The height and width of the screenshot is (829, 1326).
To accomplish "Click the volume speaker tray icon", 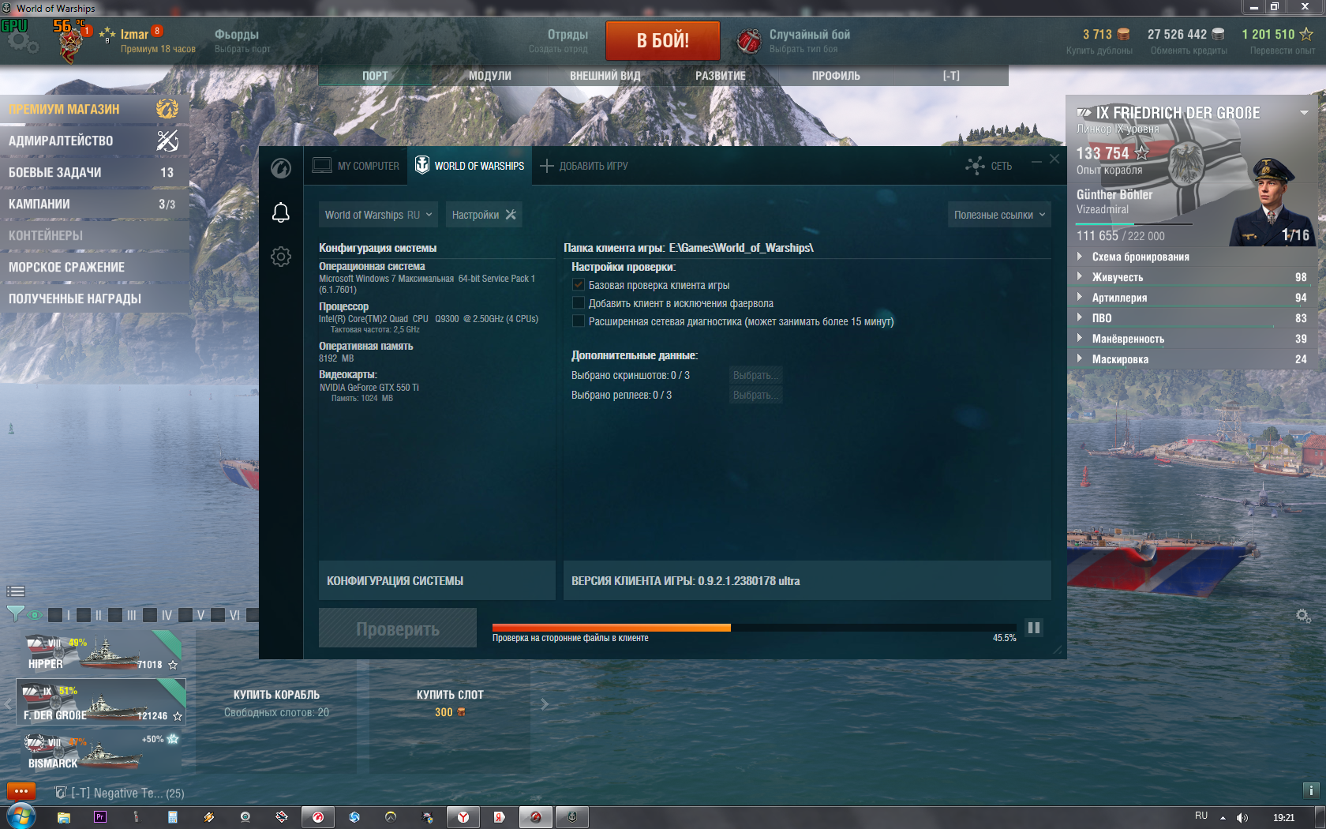I will pos(1242,818).
